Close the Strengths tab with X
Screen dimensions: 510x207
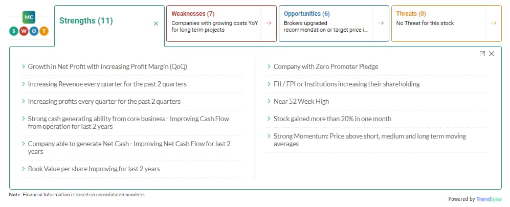(x=156, y=24)
